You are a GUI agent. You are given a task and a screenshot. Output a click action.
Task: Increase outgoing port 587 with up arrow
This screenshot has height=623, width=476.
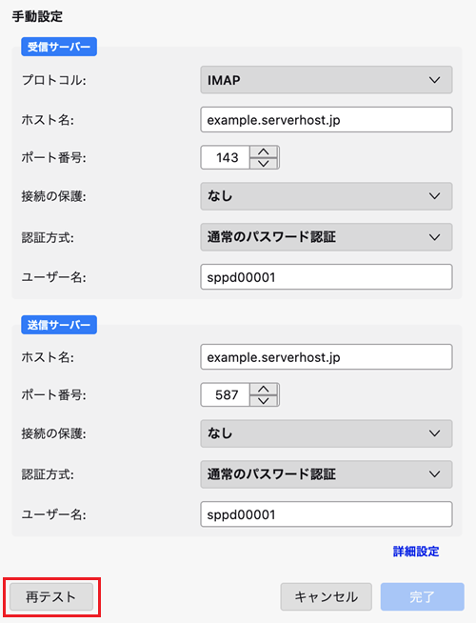pos(264,389)
